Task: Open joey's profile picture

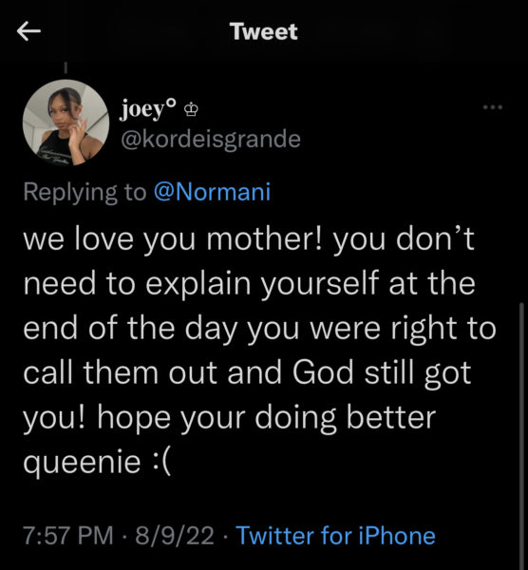Action: 66,123
